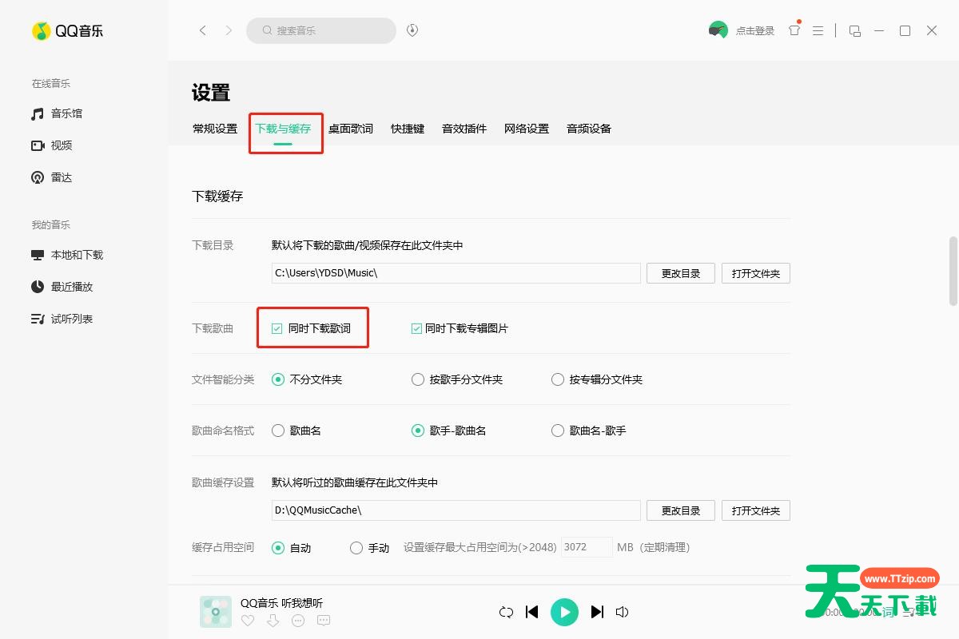This screenshot has height=639, width=959.
Task: Switch to the 桌面歌词 settings tab
Action: coord(350,129)
